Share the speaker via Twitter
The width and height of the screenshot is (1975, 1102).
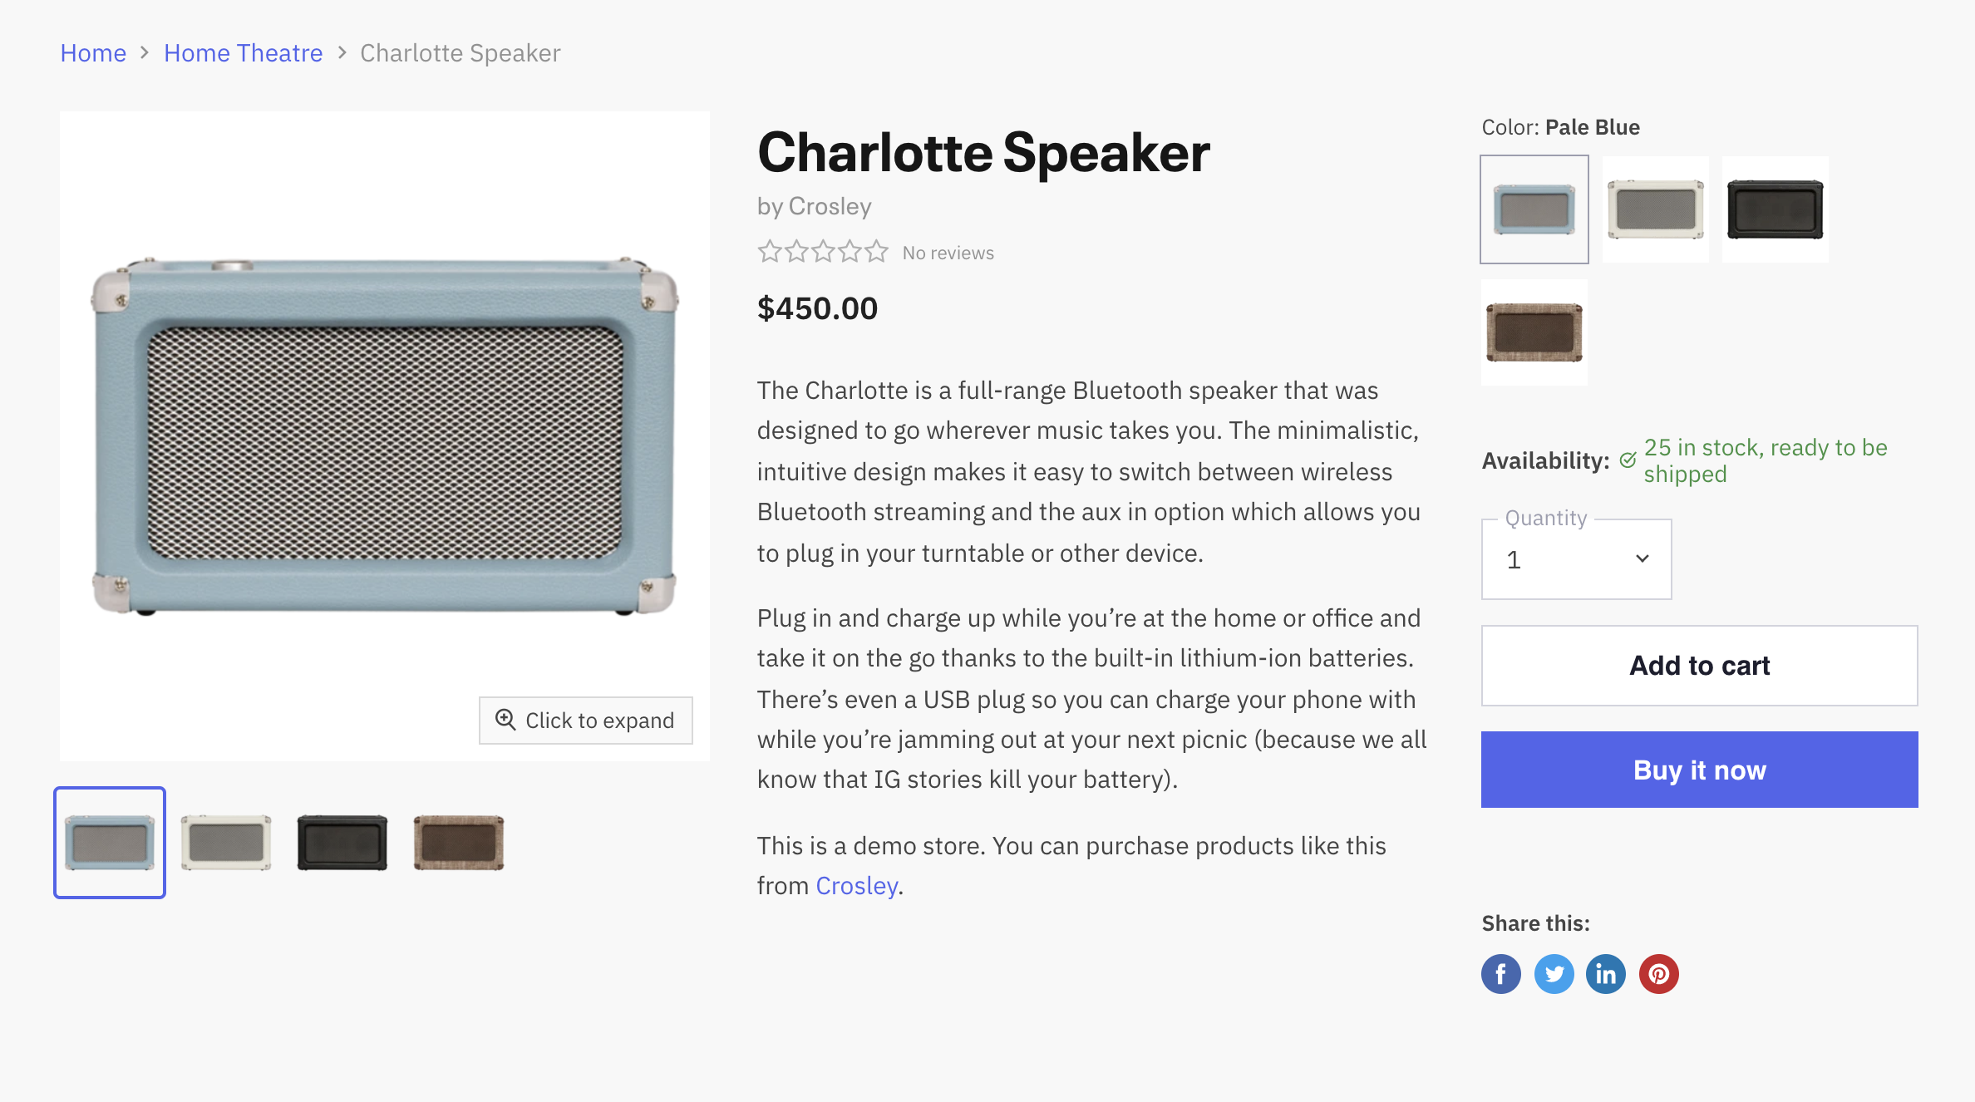[1553, 973]
